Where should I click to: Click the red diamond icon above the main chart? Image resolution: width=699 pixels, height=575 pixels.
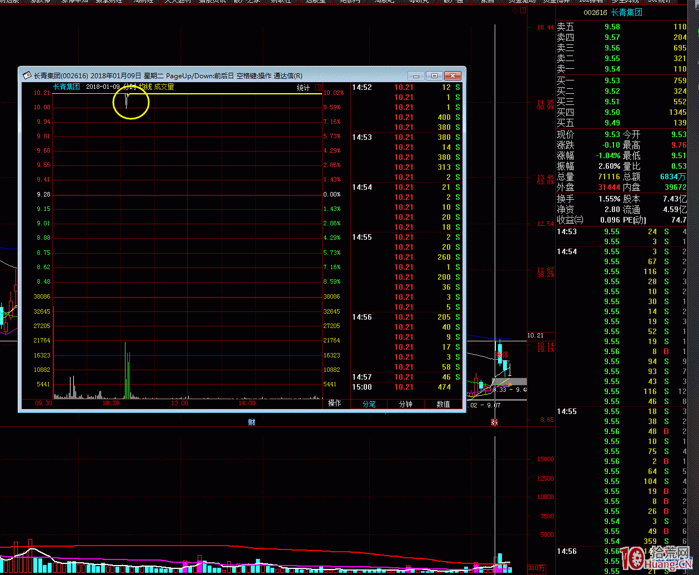tap(515, 11)
